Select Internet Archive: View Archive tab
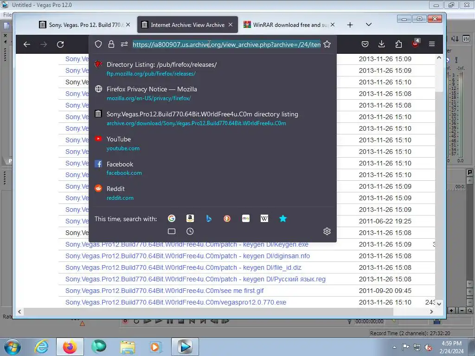This screenshot has height=356, width=475. (x=187, y=25)
